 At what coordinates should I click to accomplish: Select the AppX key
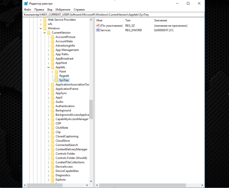click(x=59, y=97)
